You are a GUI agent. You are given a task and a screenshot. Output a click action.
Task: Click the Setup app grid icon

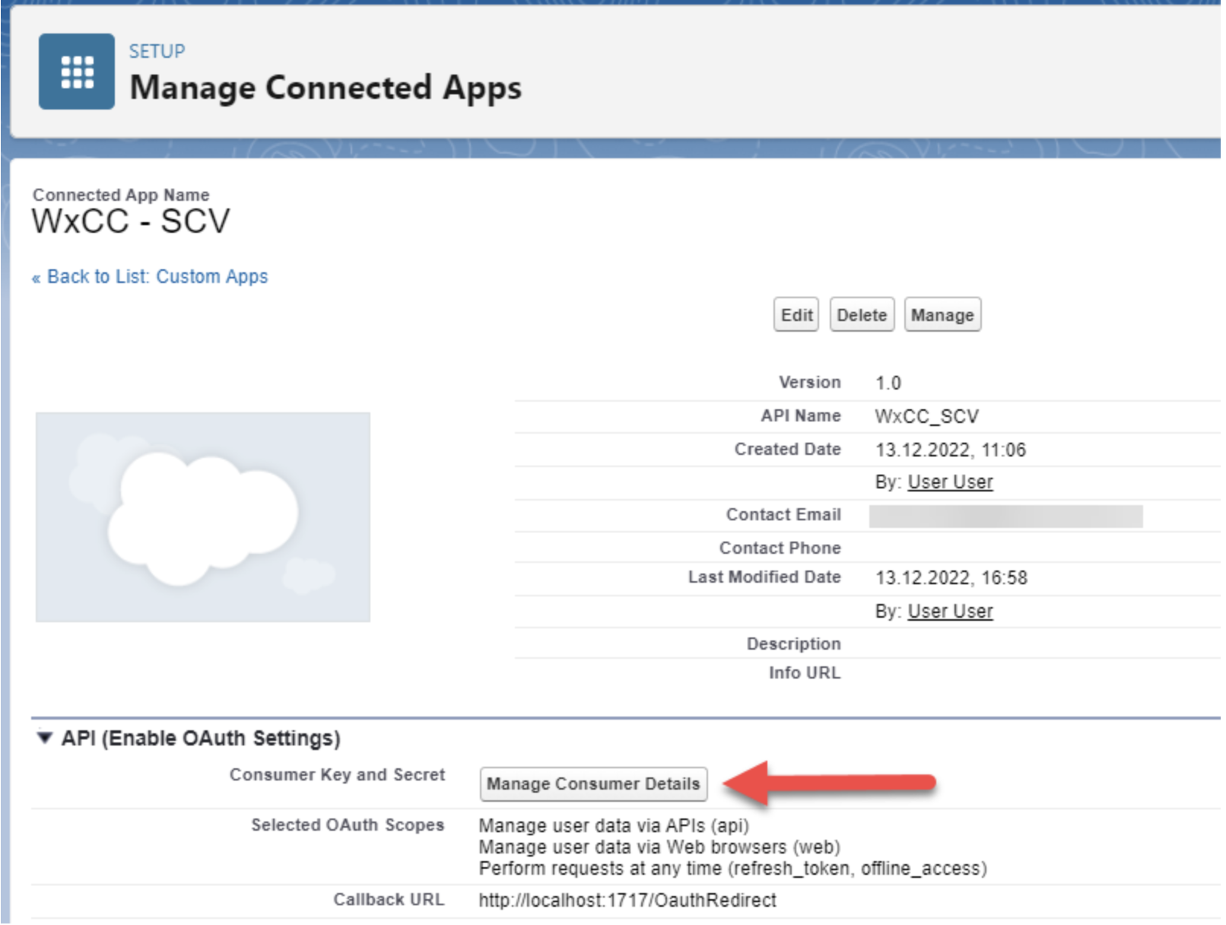pos(77,72)
